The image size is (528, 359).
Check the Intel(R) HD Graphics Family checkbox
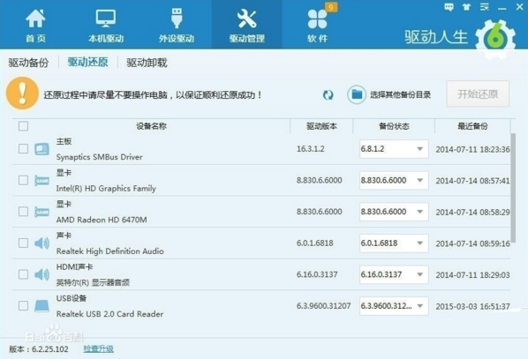(x=23, y=180)
